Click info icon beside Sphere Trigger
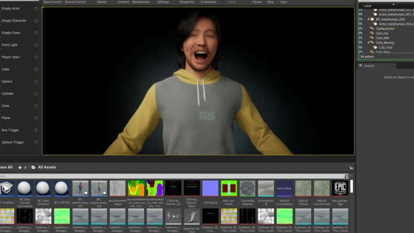 36,142
